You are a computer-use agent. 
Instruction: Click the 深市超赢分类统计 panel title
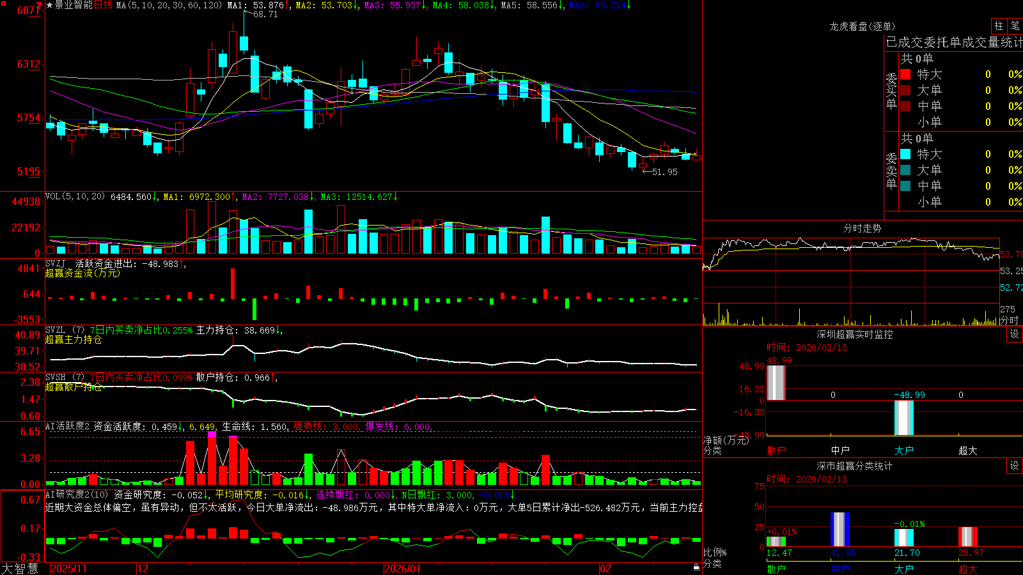coord(854,466)
